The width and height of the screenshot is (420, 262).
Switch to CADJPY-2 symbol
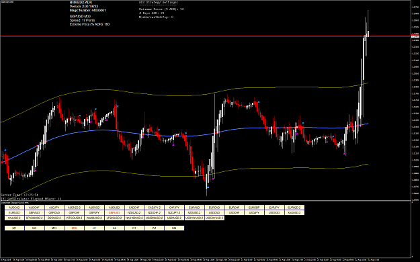155,208
